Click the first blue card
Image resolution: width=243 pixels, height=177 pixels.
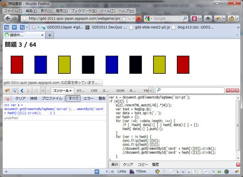tap(41, 64)
